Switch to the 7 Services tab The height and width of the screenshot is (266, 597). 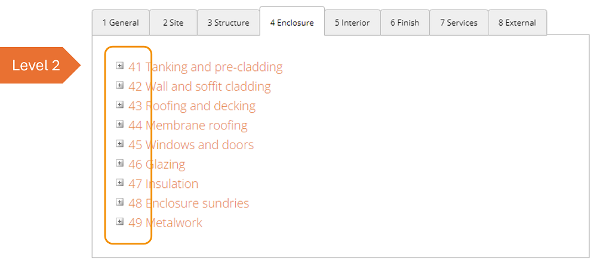(458, 23)
